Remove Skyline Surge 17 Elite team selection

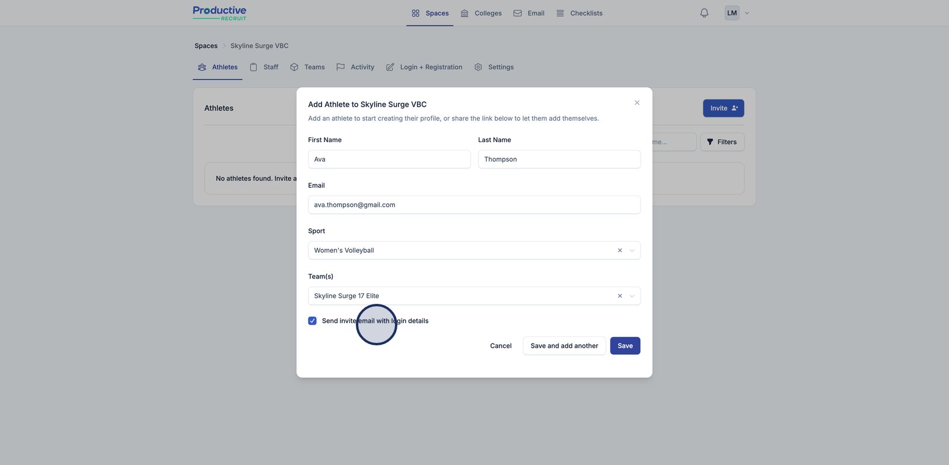[x=620, y=296]
